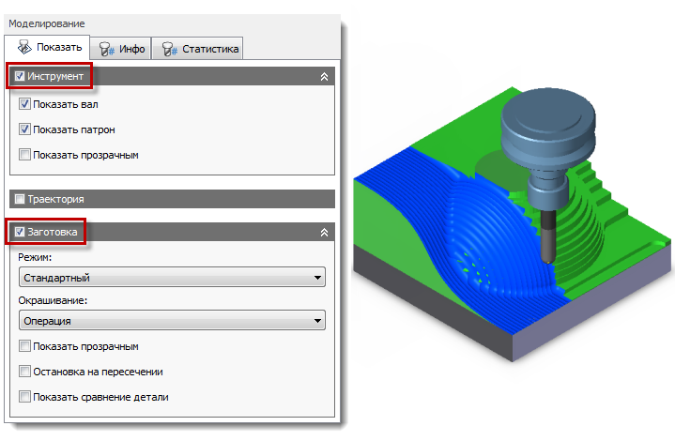
Task: Uncheck the Заготовка checkbox
Action: 20,232
